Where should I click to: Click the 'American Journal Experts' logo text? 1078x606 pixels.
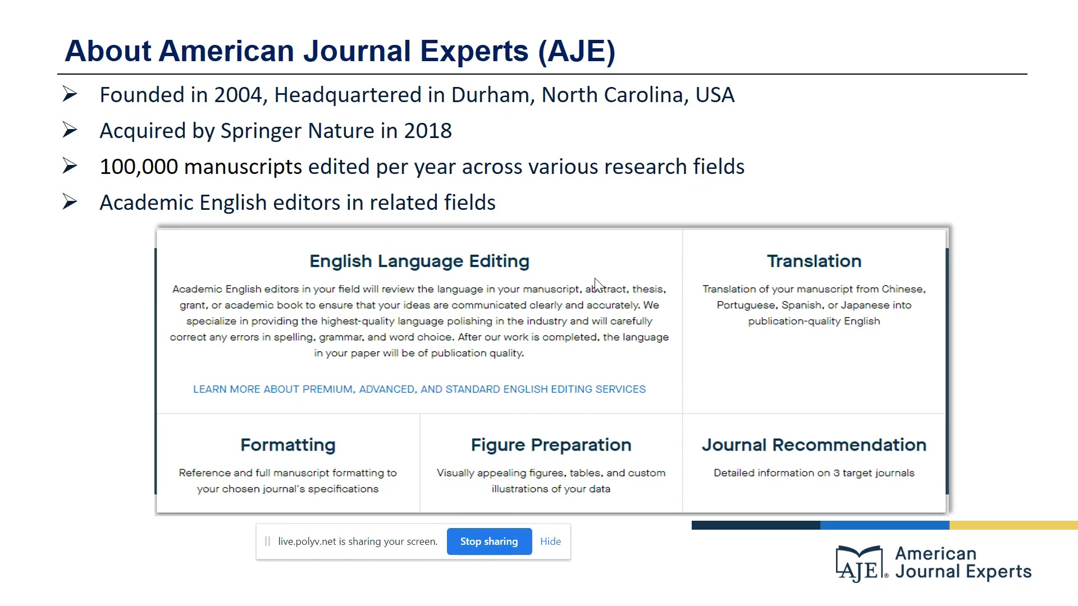click(x=963, y=563)
